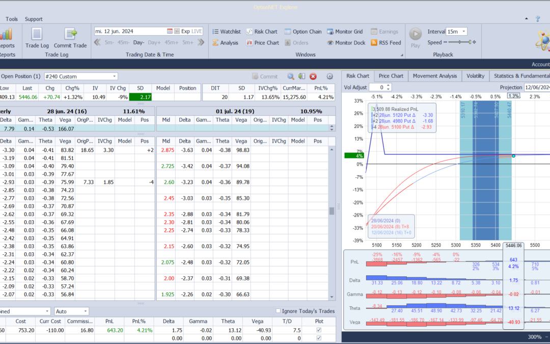
Task: Toggle Plot checkbox in the bottom zero row
Action: (319, 338)
